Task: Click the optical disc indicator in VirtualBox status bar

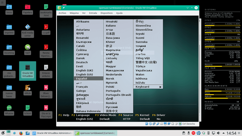Action: (150, 124)
